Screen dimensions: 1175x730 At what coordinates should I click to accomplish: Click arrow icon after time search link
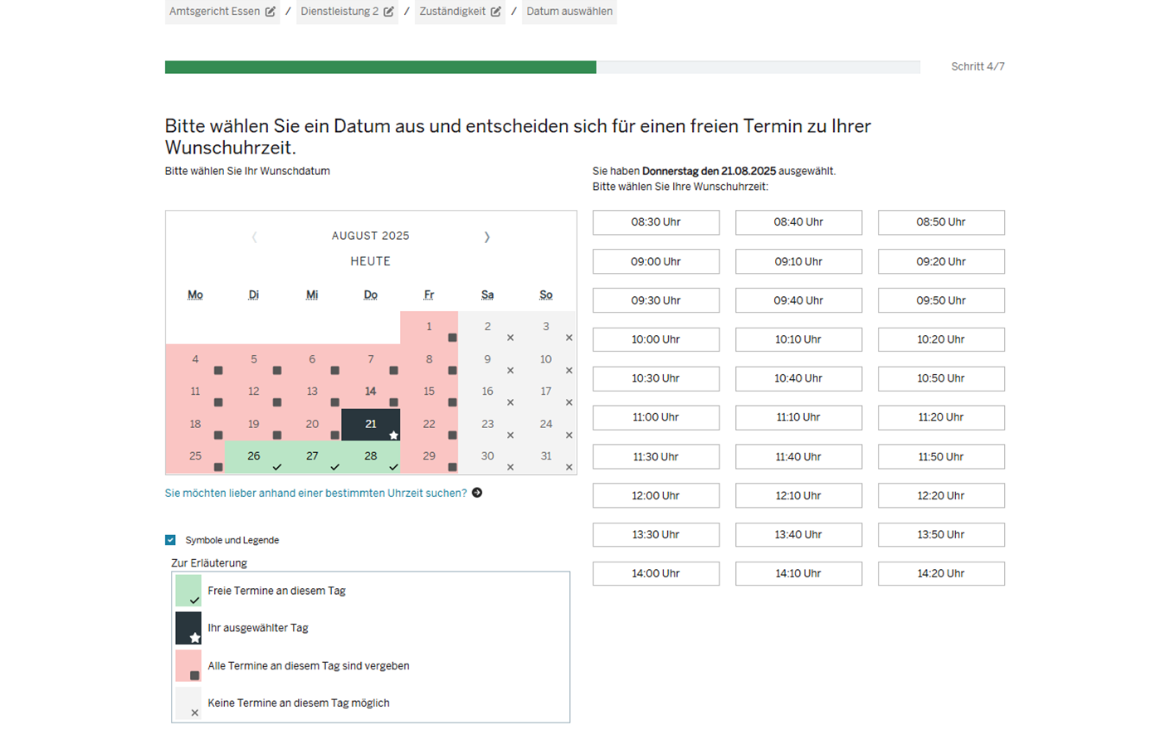[x=477, y=493]
